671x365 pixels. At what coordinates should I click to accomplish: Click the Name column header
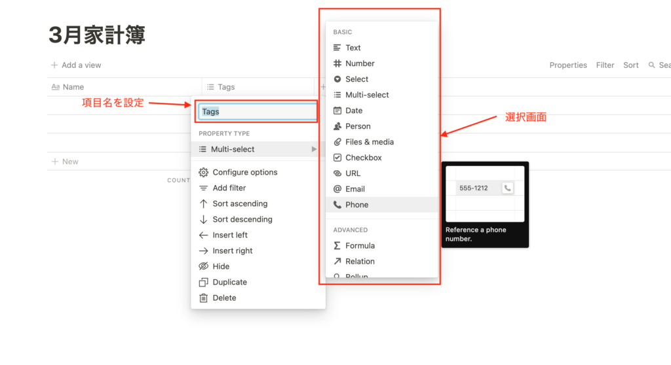pyautogui.click(x=124, y=87)
